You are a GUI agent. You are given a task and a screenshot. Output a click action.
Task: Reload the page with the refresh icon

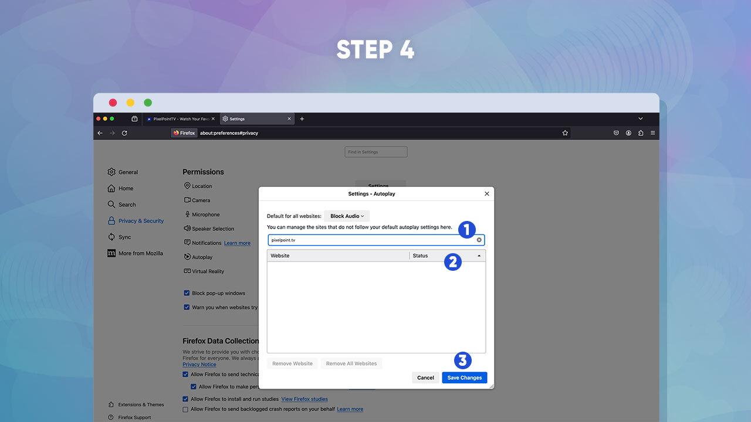tap(124, 133)
